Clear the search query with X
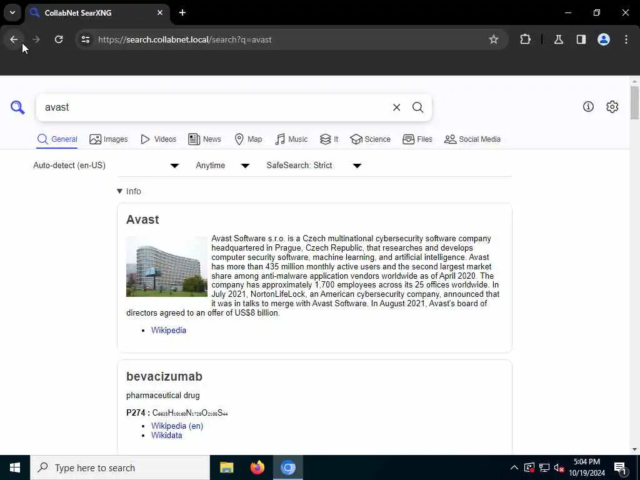The image size is (640, 480). tap(396, 107)
